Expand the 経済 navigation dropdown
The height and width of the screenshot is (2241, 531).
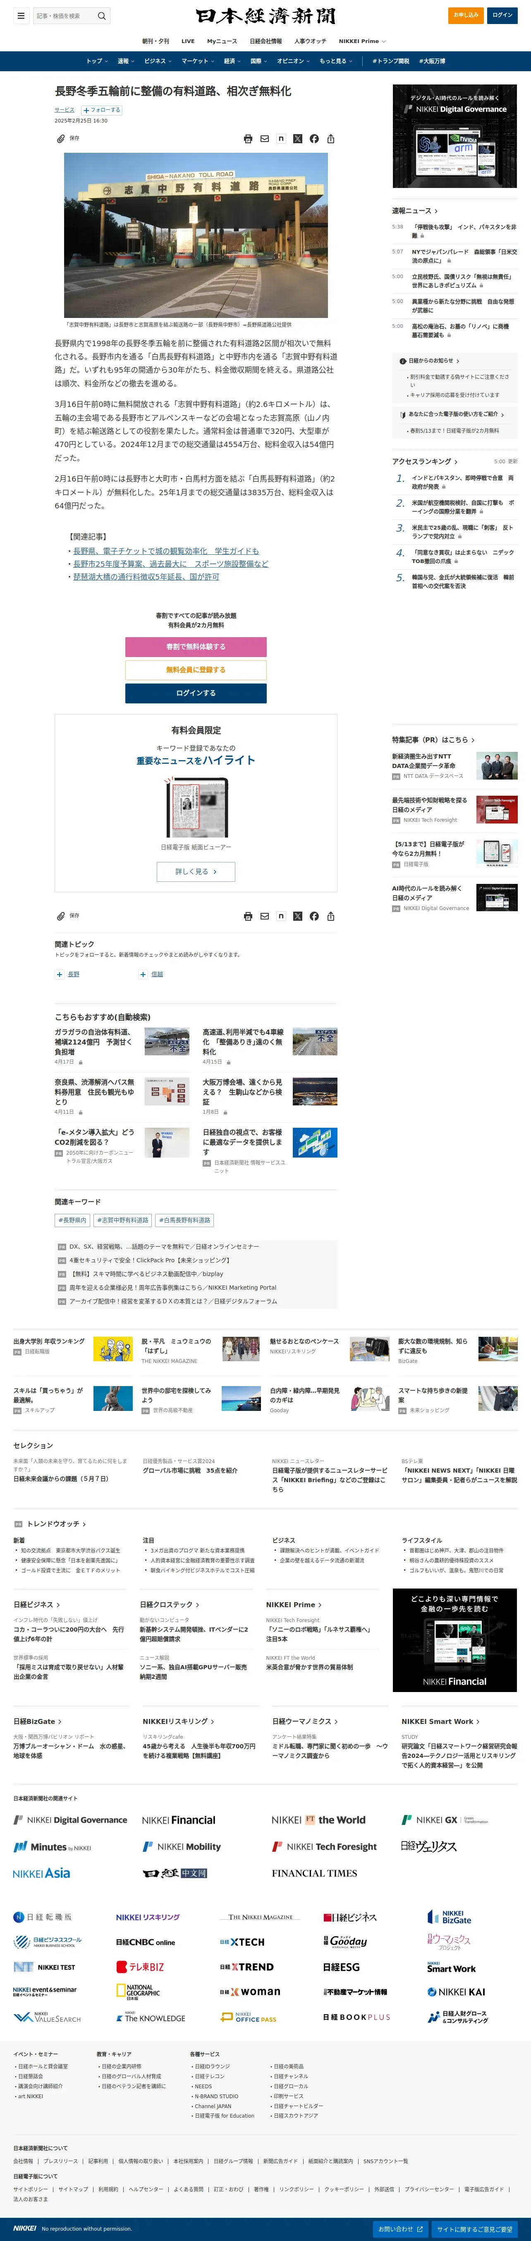pos(232,61)
